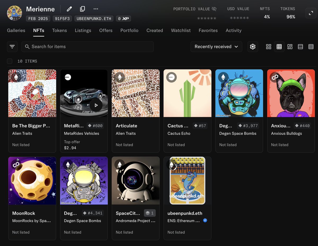Viewport: 318px width, 246px height.
Task: Open Cactus Echo collection link
Action: [x=179, y=133]
